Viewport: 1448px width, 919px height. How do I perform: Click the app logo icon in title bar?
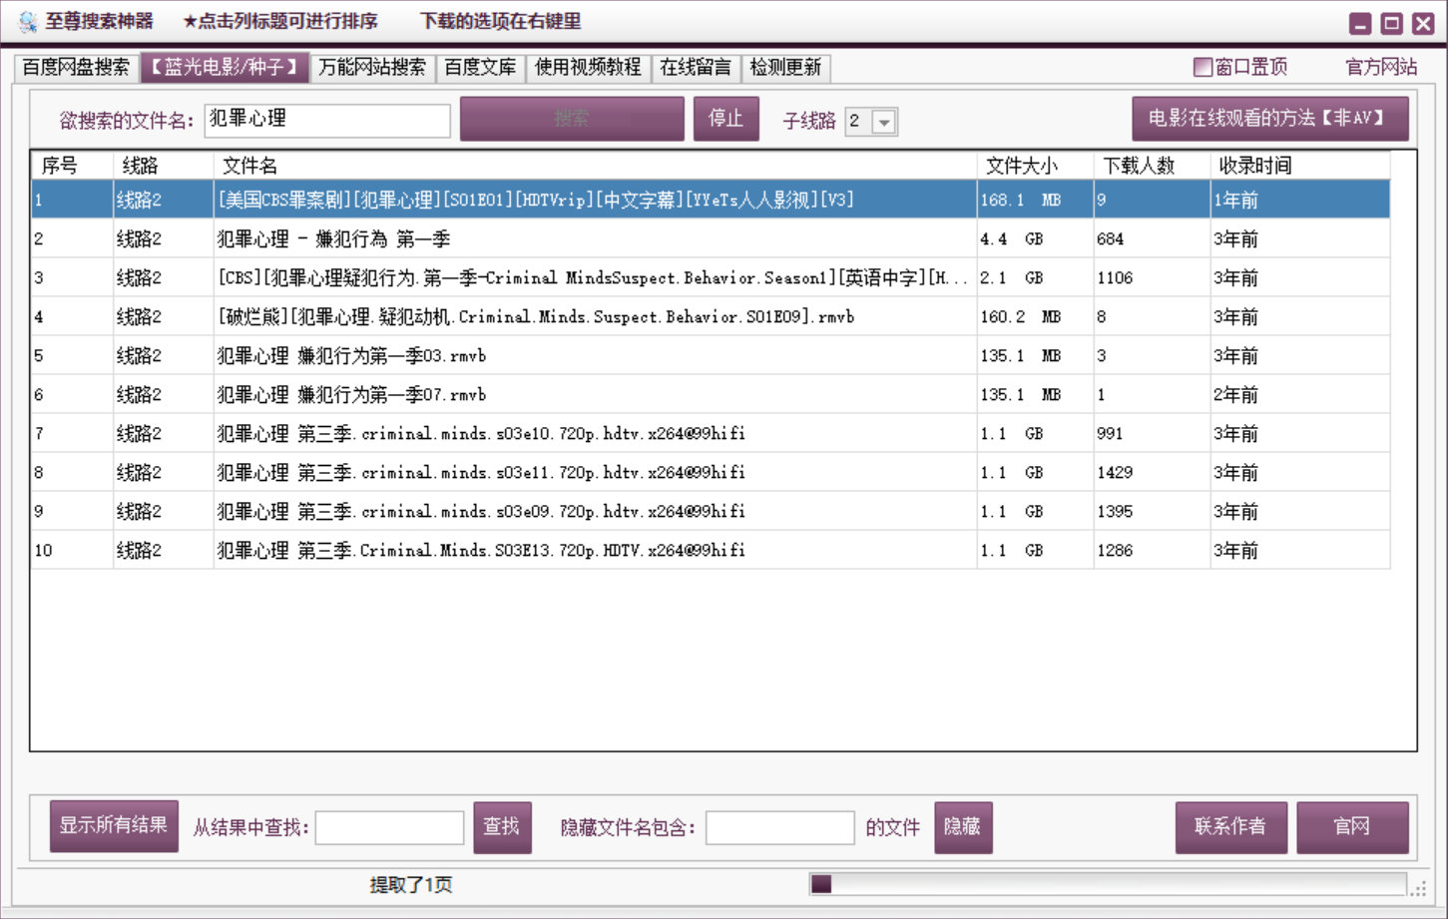click(x=27, y=22)
